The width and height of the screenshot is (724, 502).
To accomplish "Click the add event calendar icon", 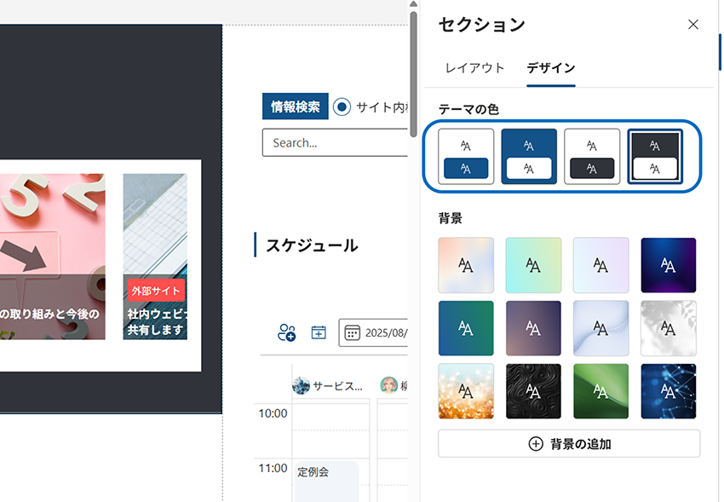I will 319,332.
